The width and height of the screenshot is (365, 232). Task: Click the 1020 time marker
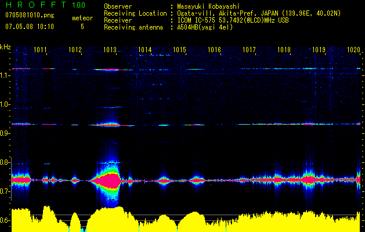point(353,50)
